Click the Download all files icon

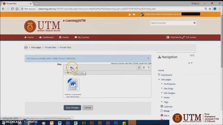click(x=77, y=67)
